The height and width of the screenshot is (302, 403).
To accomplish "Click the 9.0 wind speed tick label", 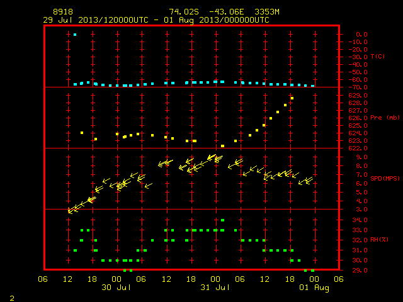I will point(361,157).
